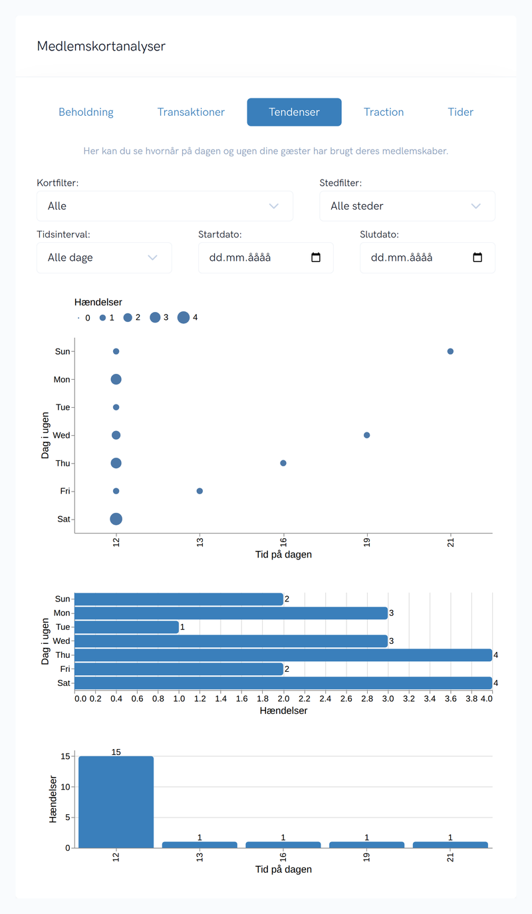Click the Slutdato date input field
The width and height of the screenshot is (532, 914).
[x=428, y=257]
